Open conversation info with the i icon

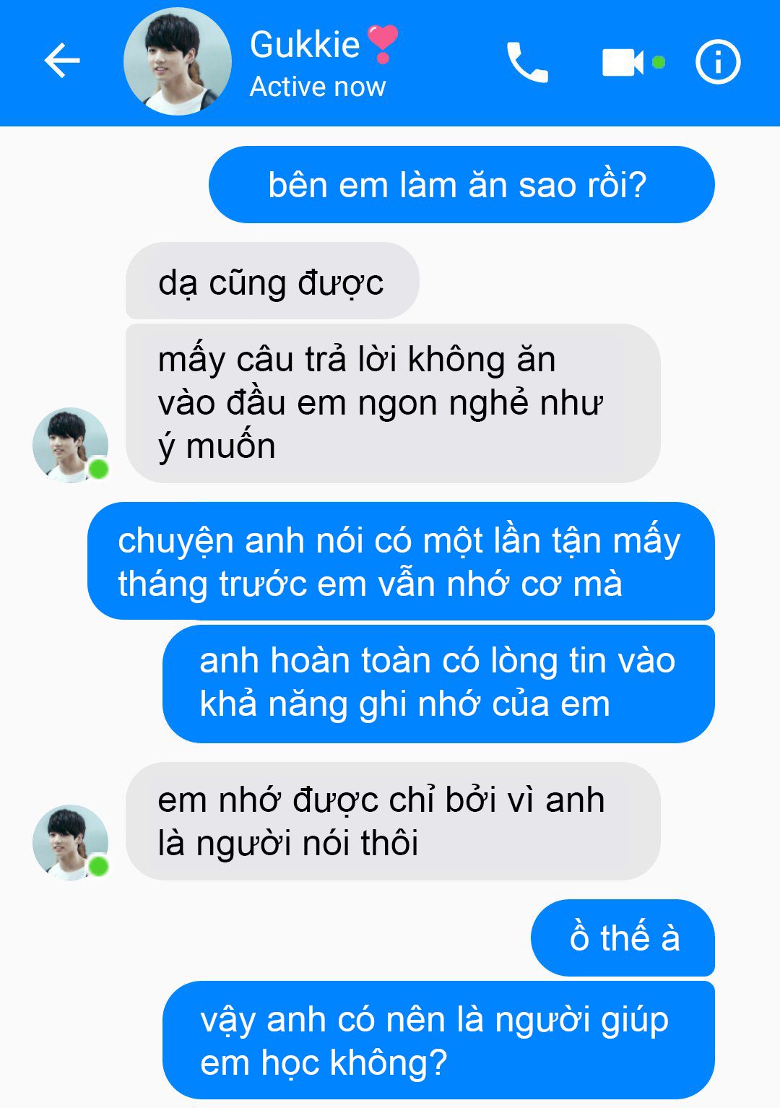pyautogui.click(x=718, y=62)
